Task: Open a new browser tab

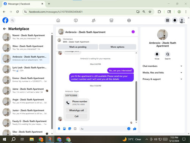Action: tap(49, 4)
